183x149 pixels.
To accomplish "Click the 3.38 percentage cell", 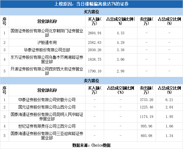I will pos(120,50).
